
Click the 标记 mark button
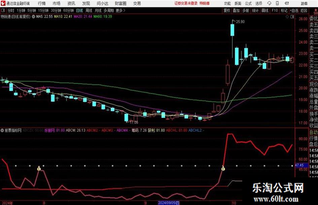[x=284, y=10]
